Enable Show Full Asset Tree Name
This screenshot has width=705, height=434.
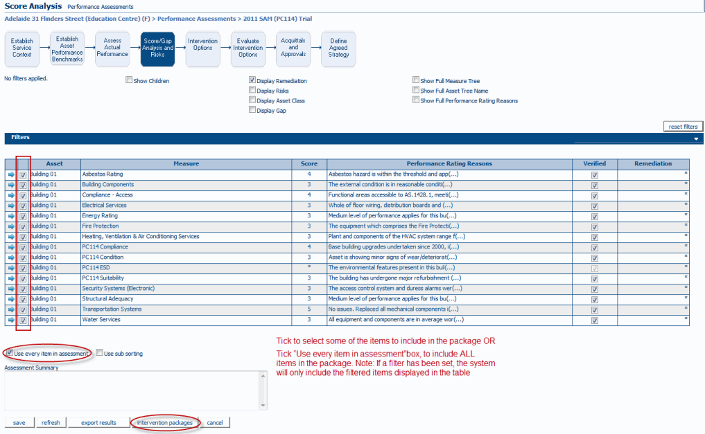(416, 90)
